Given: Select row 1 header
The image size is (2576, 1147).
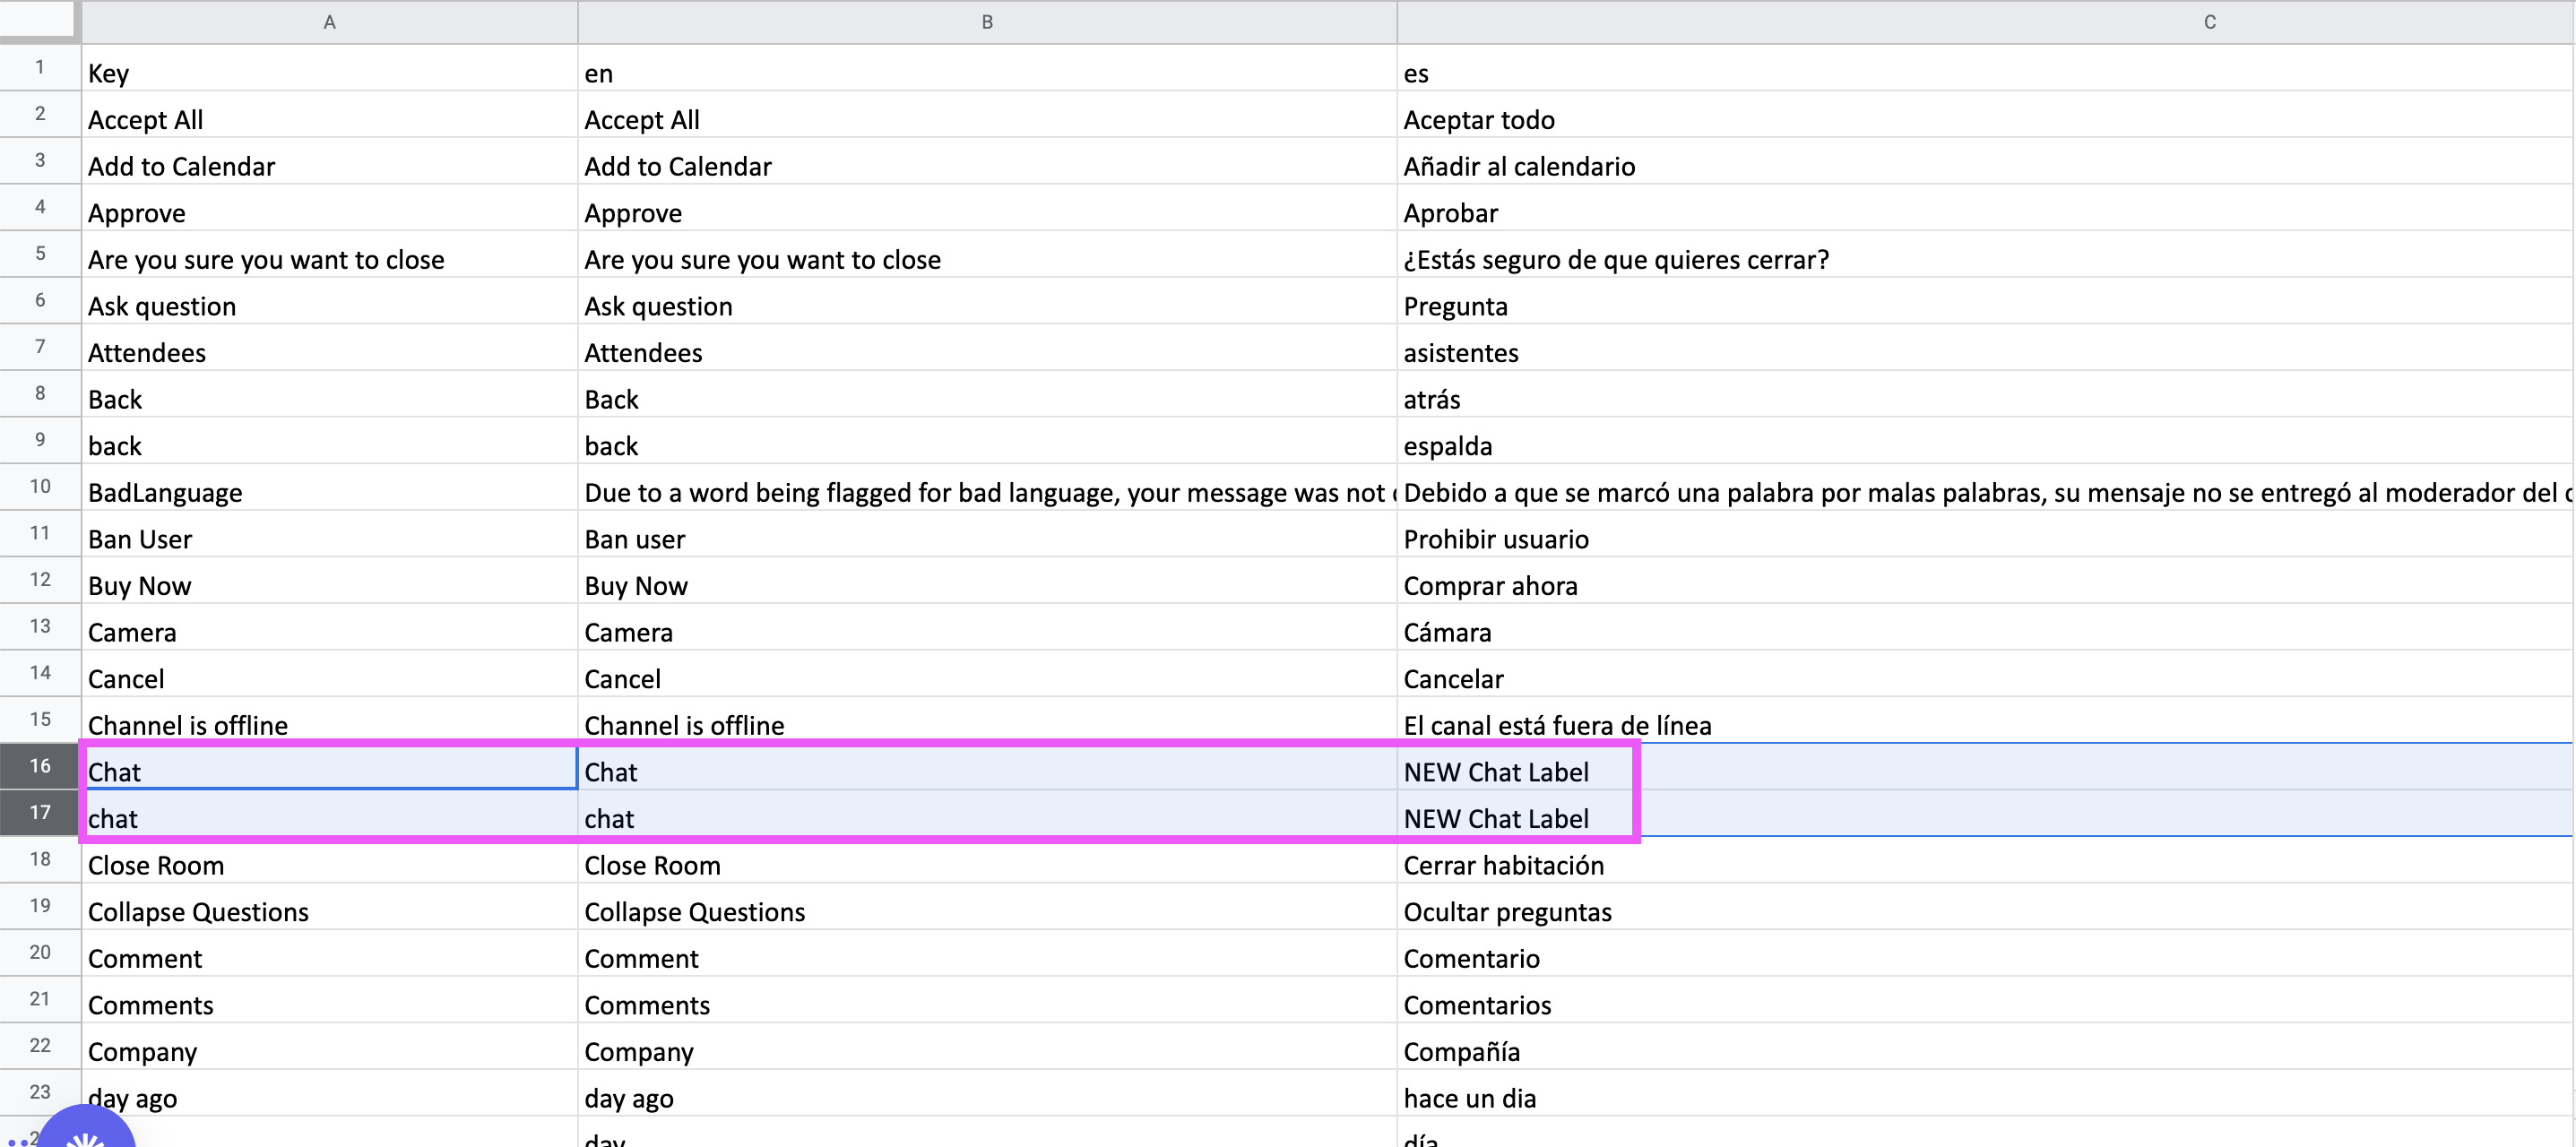Looking at the screenshot, I should 40,68.
